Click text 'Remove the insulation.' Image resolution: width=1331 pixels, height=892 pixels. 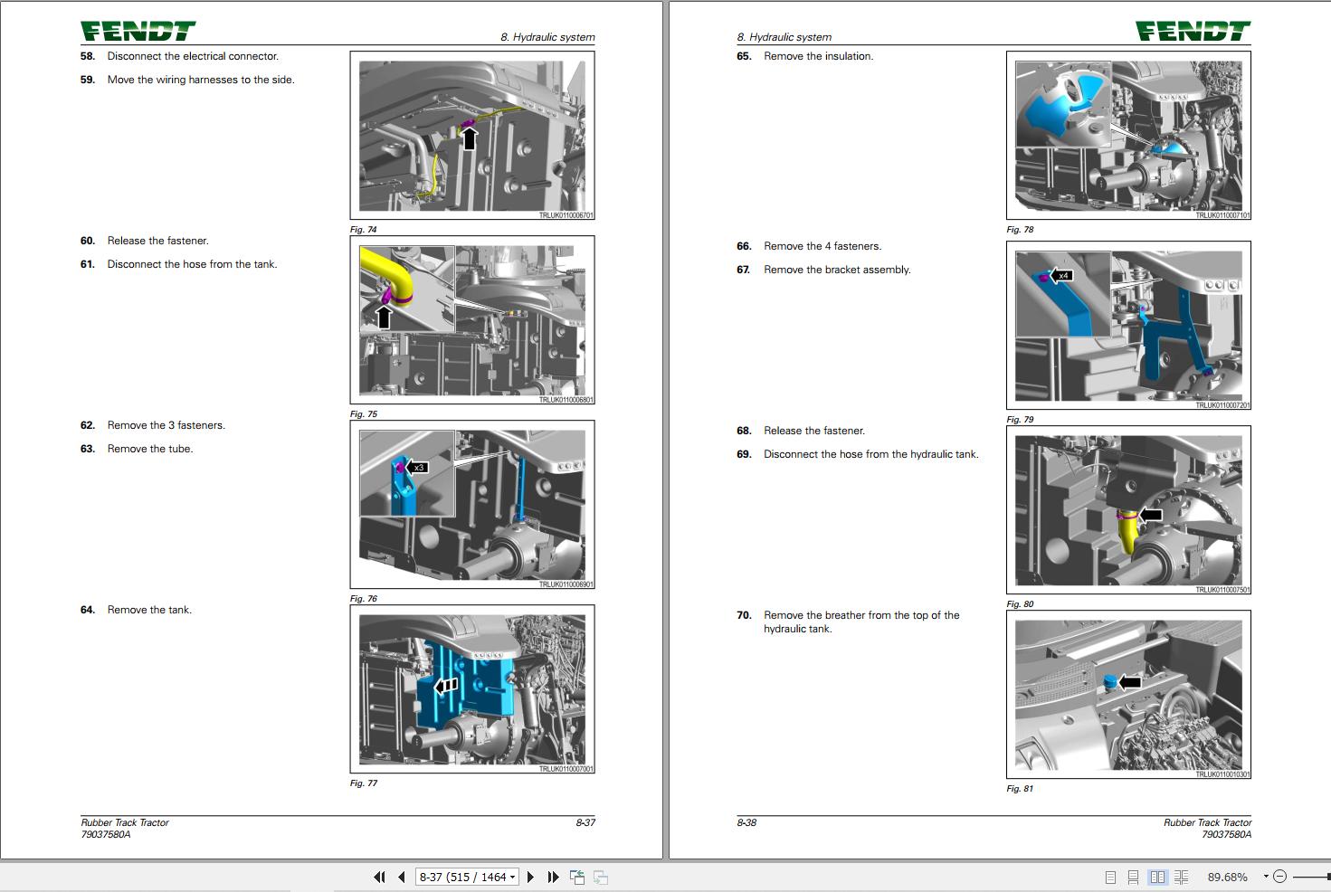[819, 56]
